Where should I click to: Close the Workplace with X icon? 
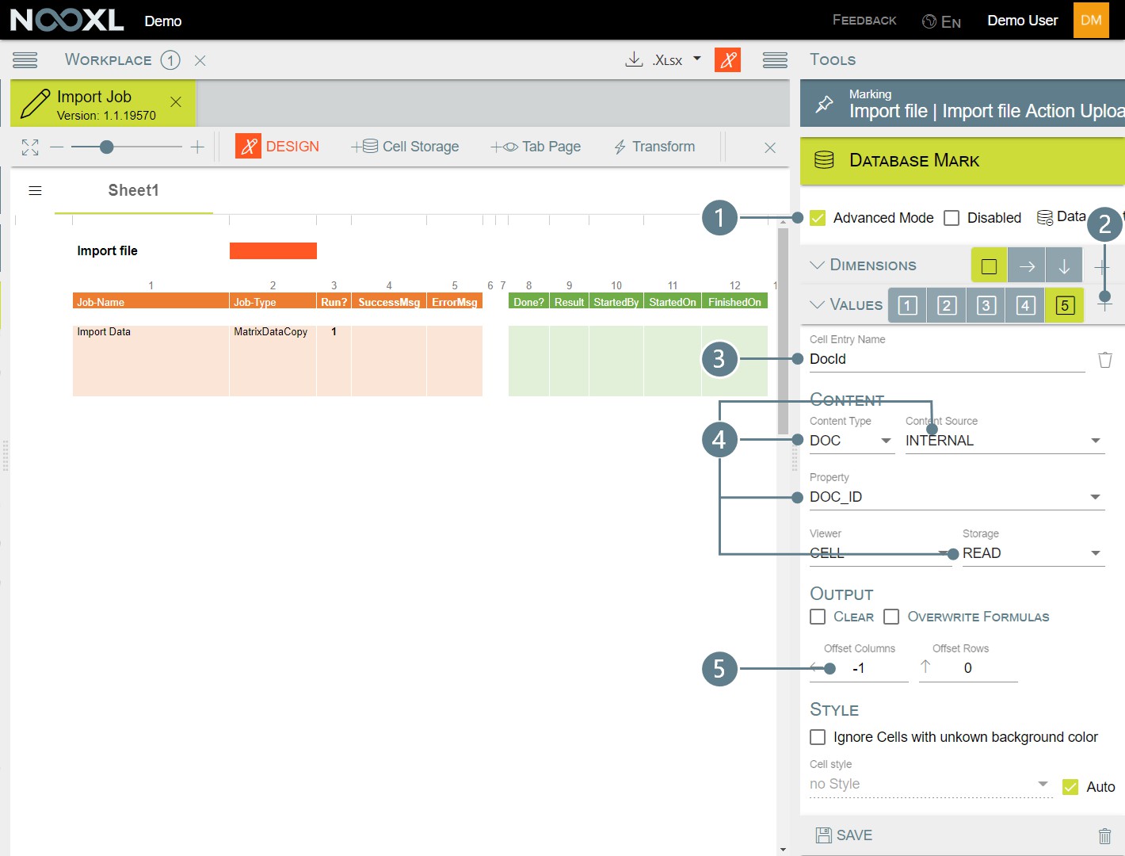[x=200, y=60]
